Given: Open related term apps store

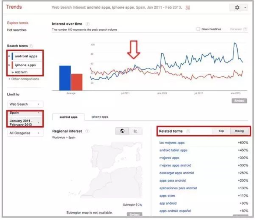Looking at the screenshot, I should click(x=167, y=196).
